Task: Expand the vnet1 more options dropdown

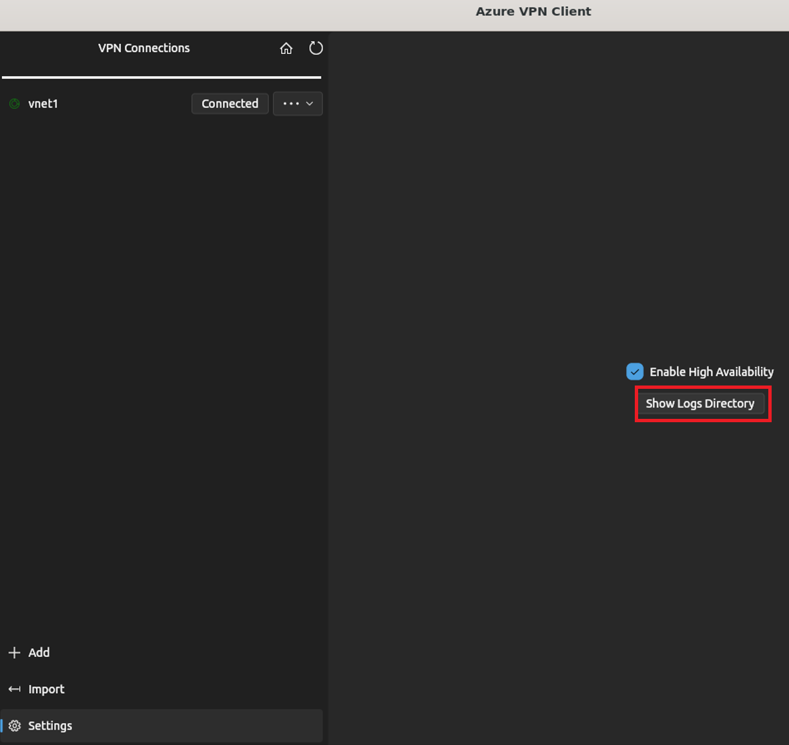Action: pyautogui.click(x=298, y=103)
